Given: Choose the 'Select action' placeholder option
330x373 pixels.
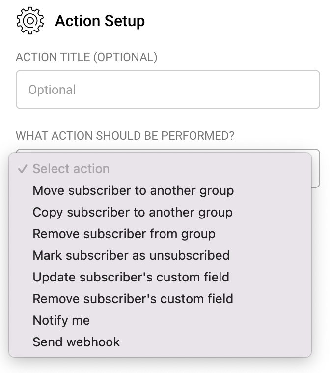Looking at the screenshot, I should (x=71, y=169).
